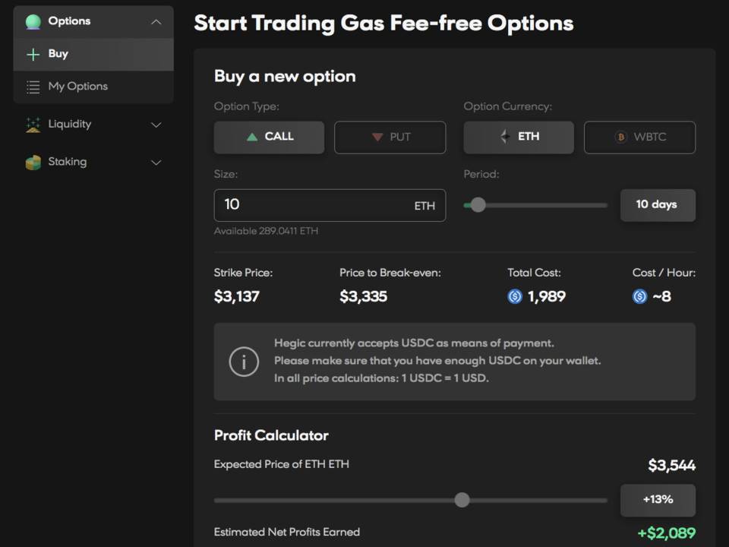Click the USDC coin icon beside Total Cost
This screenshot has width=729, height=547.
click(515, 296)
